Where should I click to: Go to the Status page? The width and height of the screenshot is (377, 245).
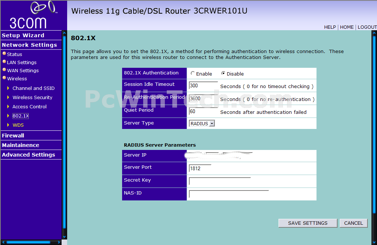(x=14, y=54)
